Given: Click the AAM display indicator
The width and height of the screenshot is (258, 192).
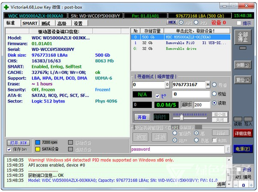Looking at the screenshot, I should click(162, 117).
